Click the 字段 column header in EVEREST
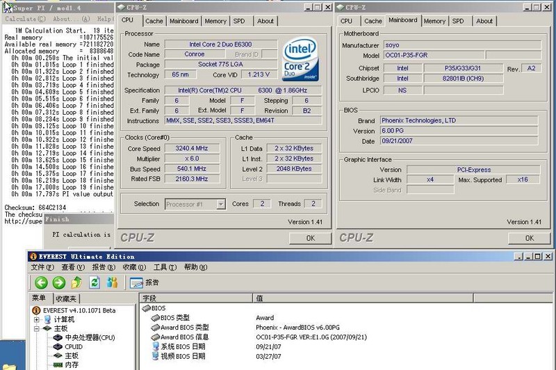This screenshot has height=370, width=556. coord(196,298)
